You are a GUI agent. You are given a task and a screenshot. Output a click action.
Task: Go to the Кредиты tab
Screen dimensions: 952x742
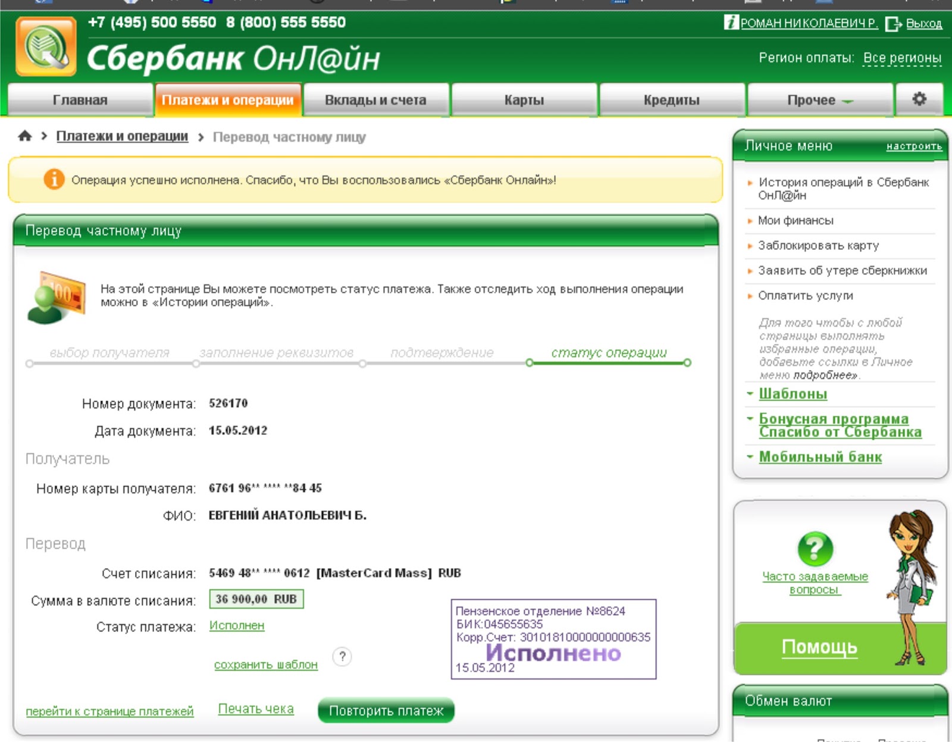(x=672, y=99)
